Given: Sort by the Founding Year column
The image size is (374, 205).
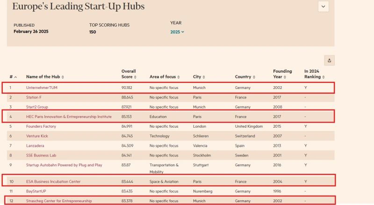Looking at the screenshot, I should [283, 74].
